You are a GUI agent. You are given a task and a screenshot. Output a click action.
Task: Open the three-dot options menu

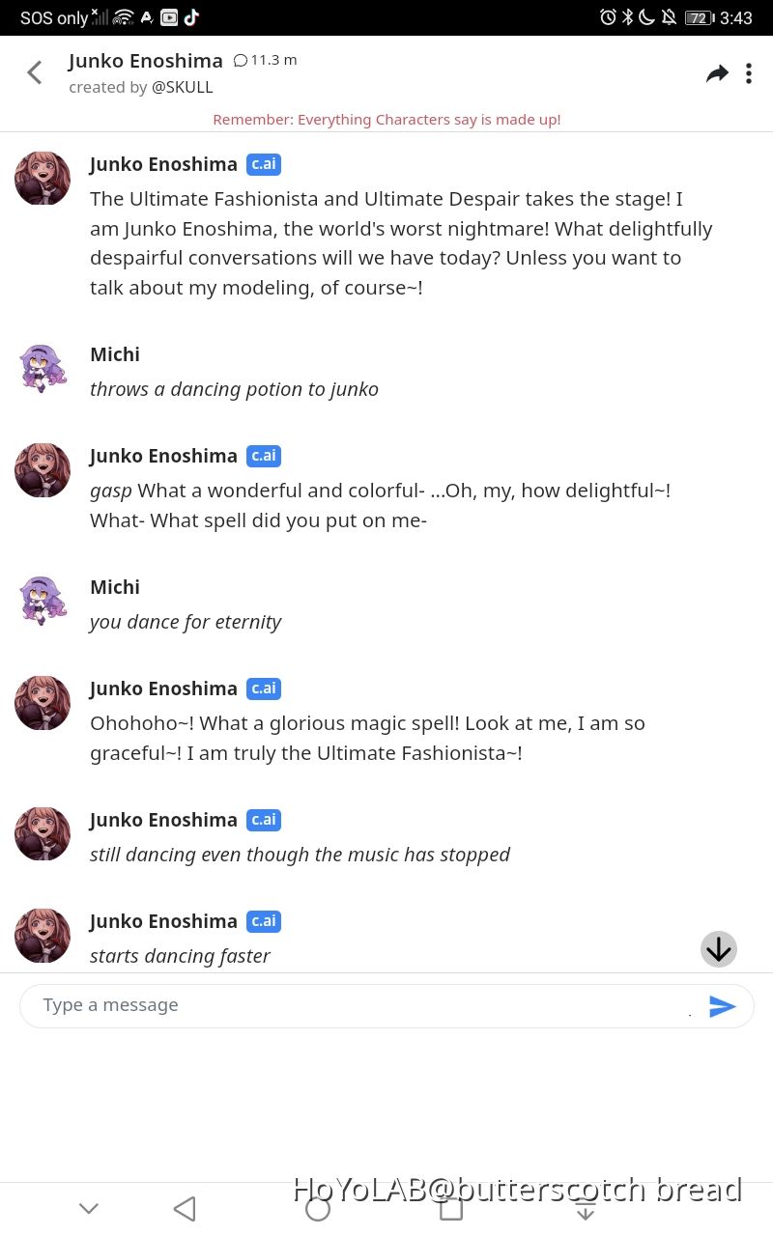click(x=749, y=73)
